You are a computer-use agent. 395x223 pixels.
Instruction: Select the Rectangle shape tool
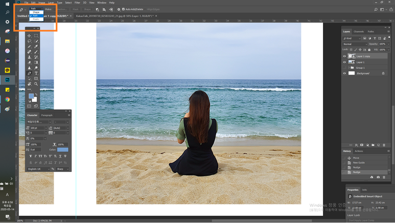tap(36, 78)
